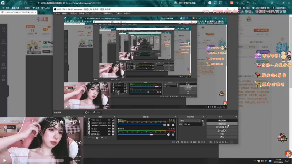Image resolution: width=292 pixels, height=164 pixels.
Task: Open a new browser tab
Action: pos(40,12)
